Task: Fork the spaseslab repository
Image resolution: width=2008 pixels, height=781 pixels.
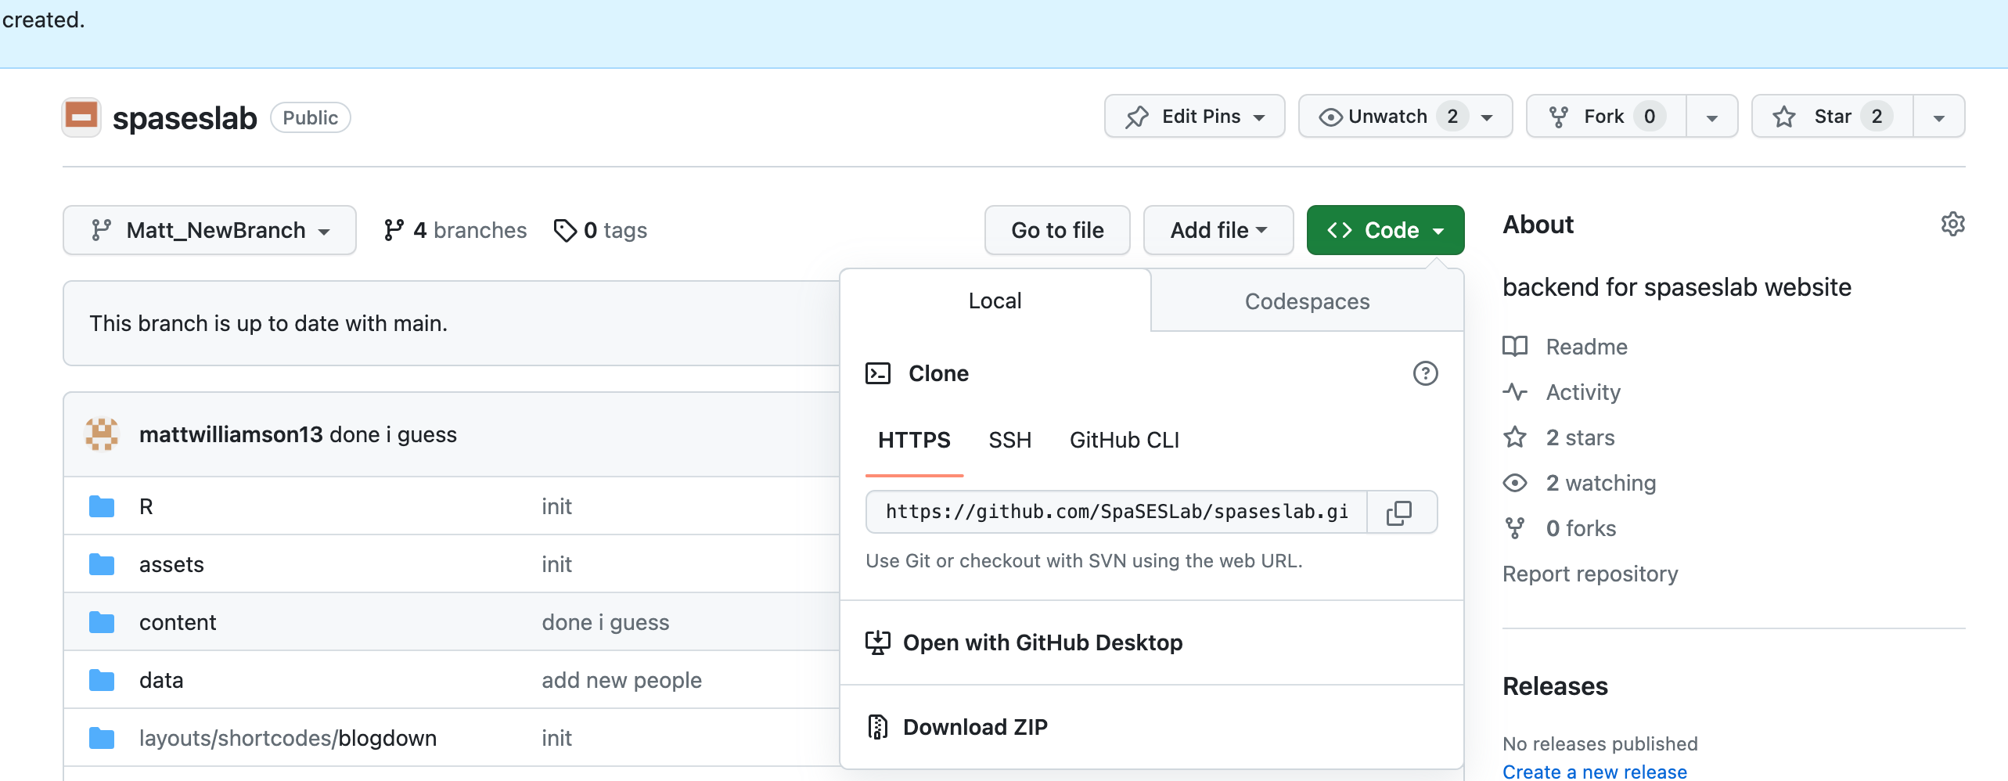Action: (x=1606, y=117)
